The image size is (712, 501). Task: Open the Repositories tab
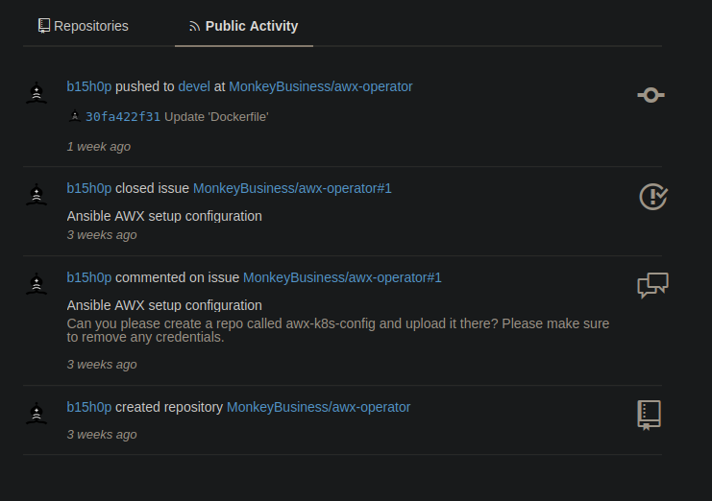coord(83,26)
